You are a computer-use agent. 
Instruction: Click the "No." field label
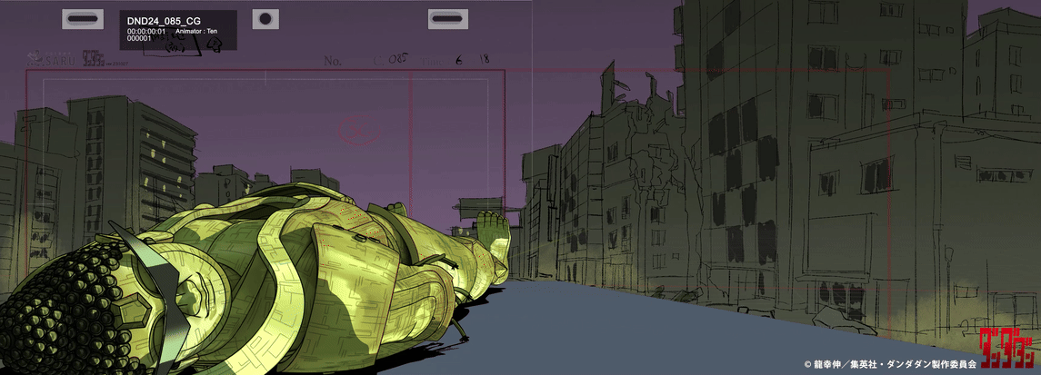point(333,61)
